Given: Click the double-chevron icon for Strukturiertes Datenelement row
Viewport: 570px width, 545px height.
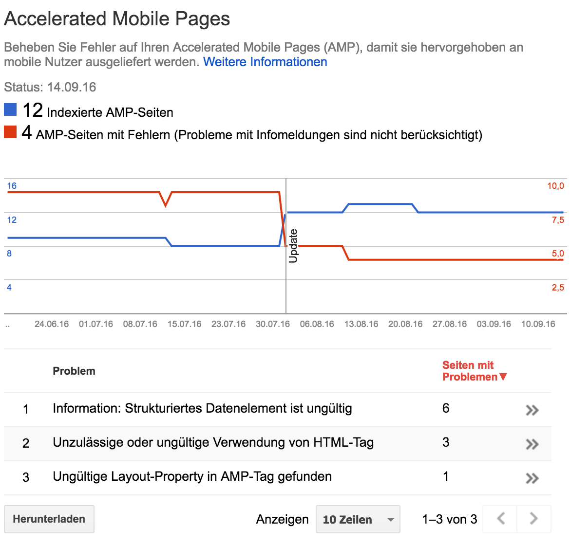Looking at the screenshot, I should 532,410.
